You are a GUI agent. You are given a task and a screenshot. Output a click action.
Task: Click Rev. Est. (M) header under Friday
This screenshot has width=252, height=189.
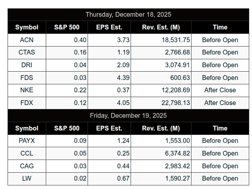tap(161, 129)
